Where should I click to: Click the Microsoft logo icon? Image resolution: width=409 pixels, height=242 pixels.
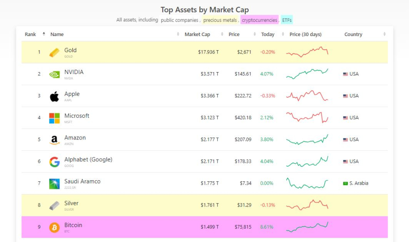(55, 118)
